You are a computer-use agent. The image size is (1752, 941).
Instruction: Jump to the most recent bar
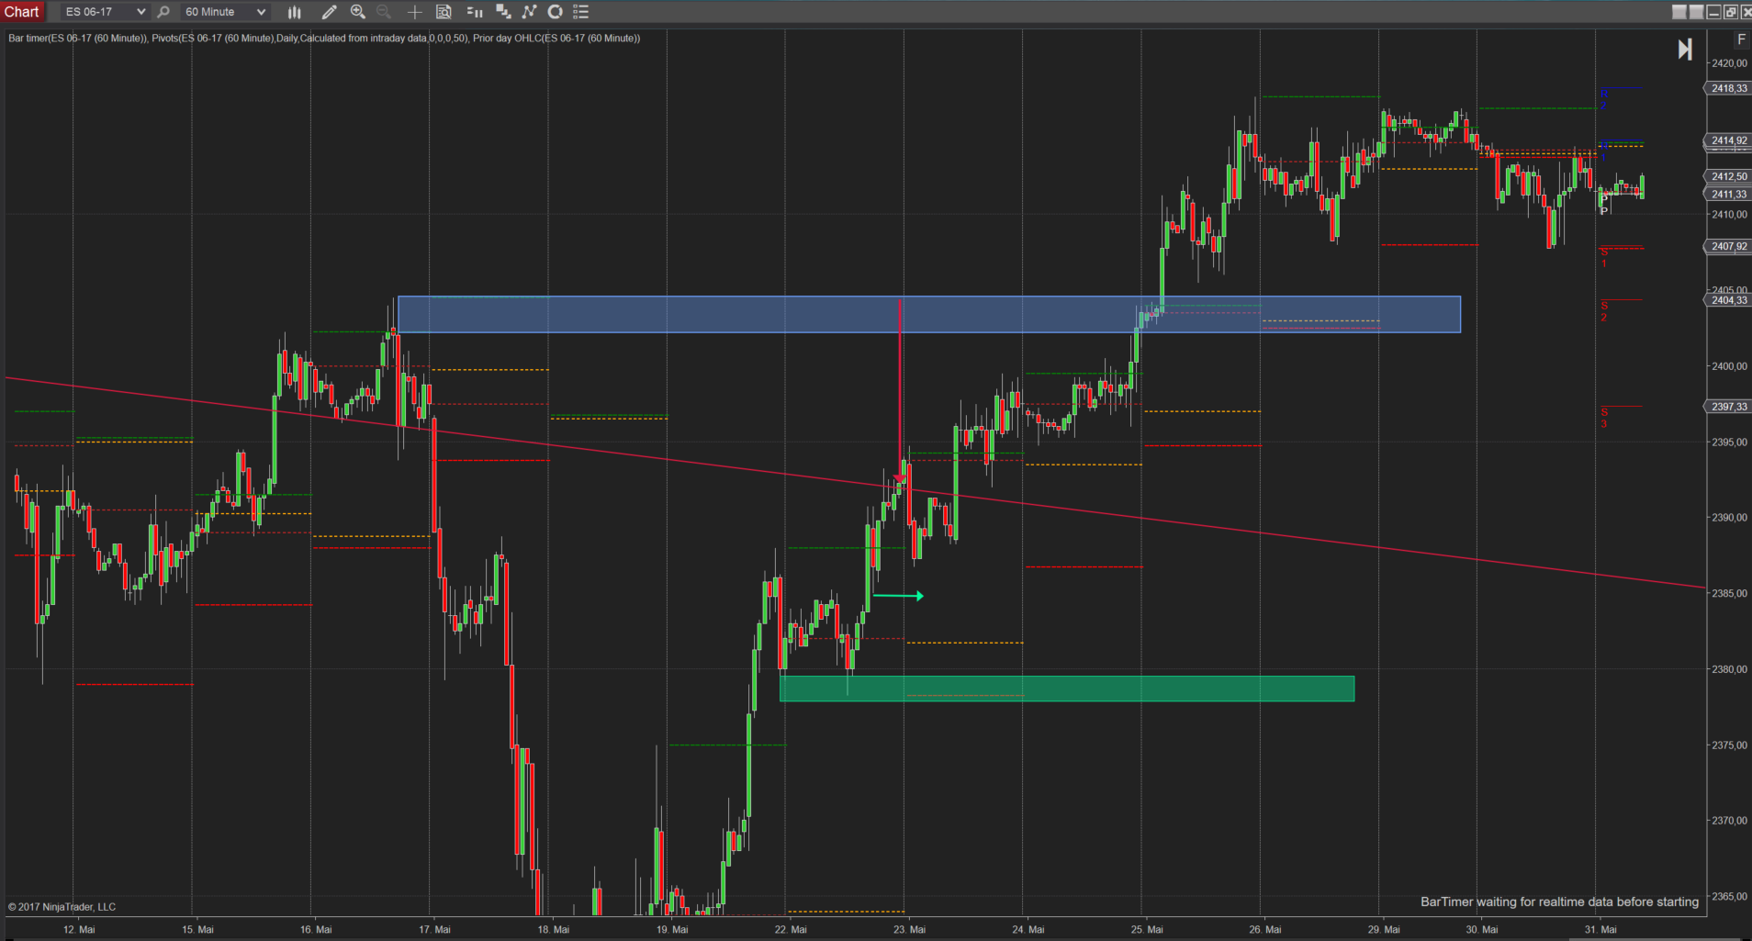coord(1685,50)
